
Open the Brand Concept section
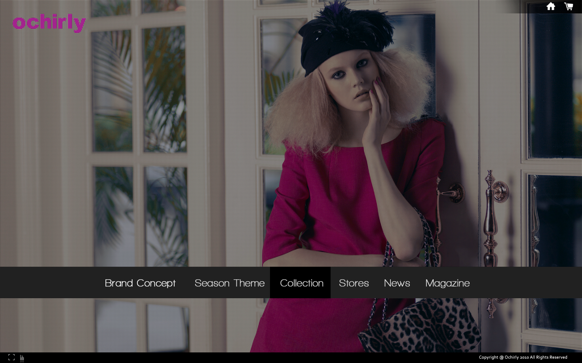[x=140, y=283]
